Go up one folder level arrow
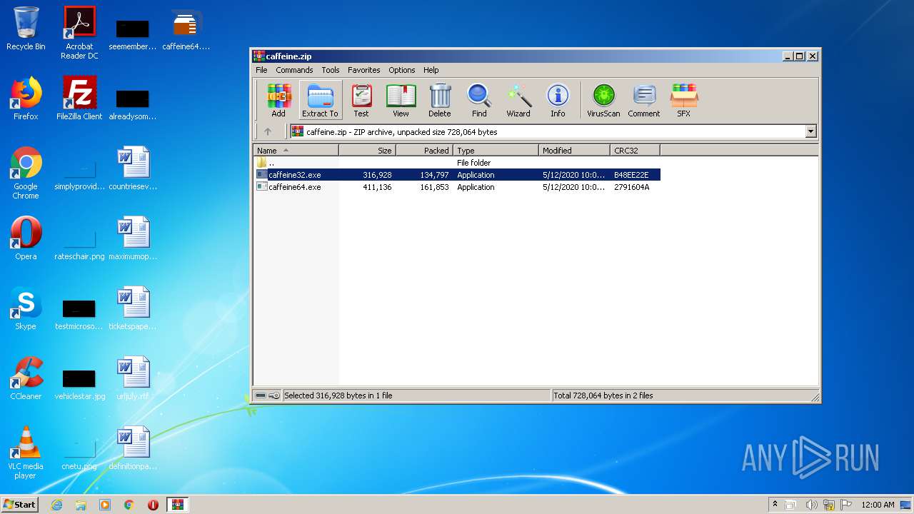Viewport: 914px width, 514px height. 268,131
